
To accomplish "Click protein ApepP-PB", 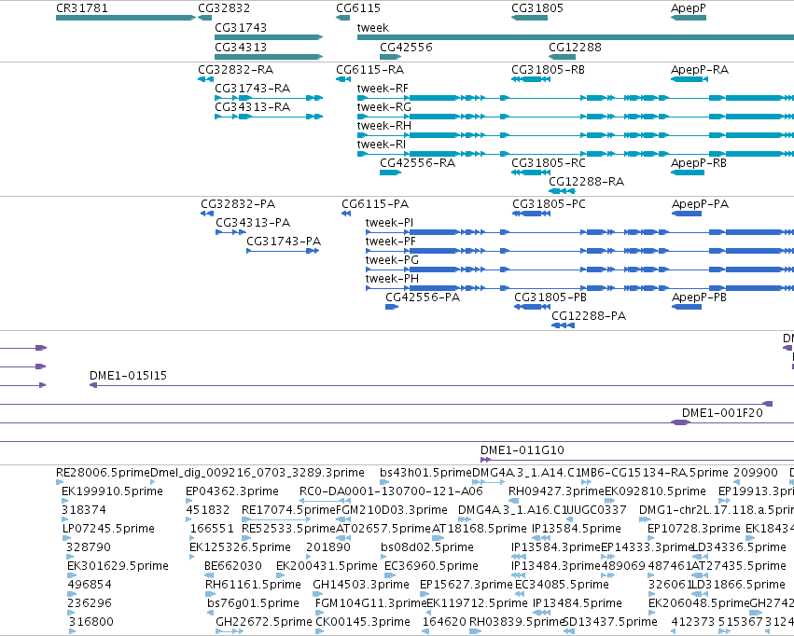I will 687,307.
